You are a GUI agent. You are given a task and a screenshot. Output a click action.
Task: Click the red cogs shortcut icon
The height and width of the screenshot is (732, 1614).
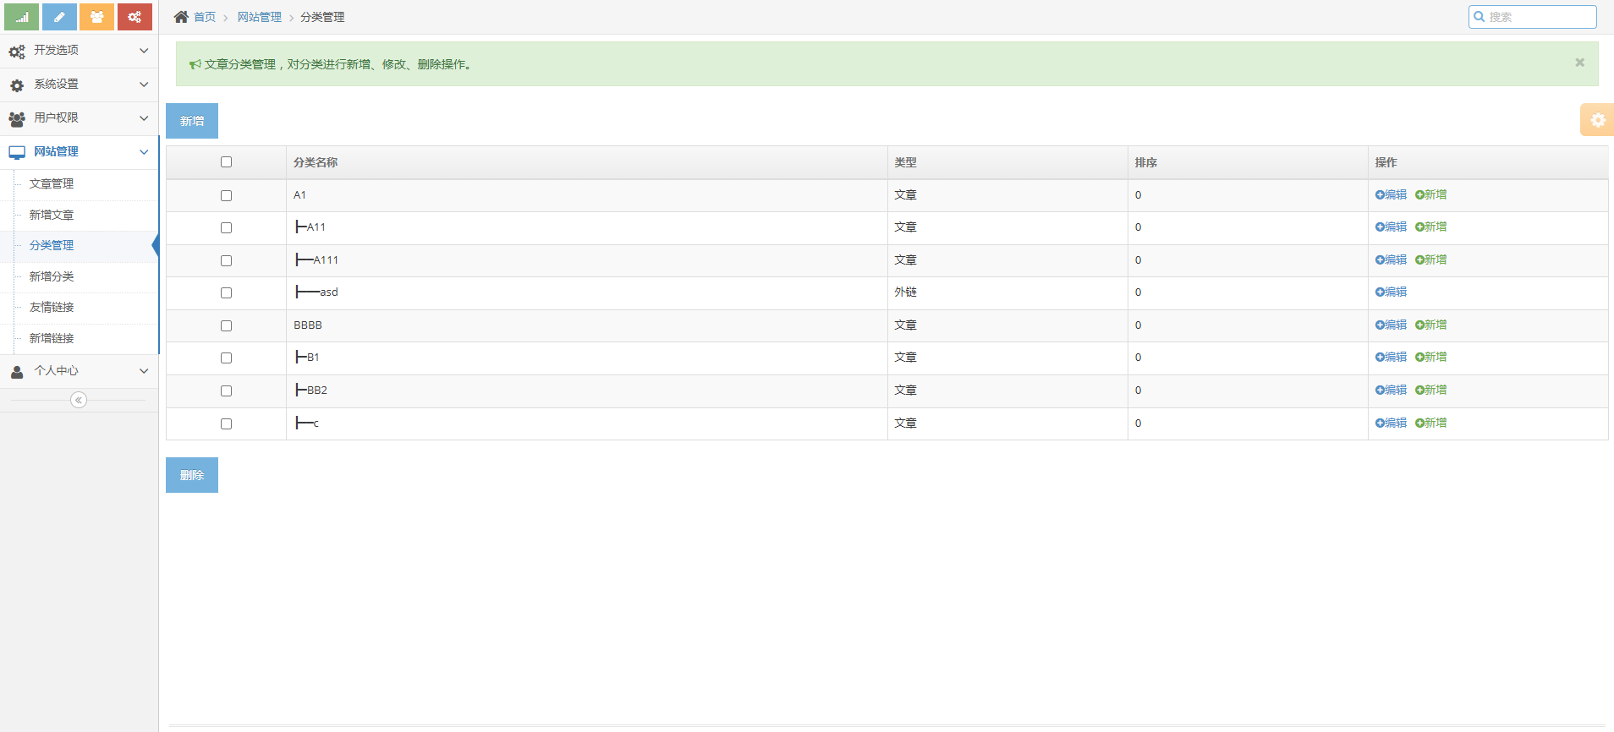(x=134, y=17)
